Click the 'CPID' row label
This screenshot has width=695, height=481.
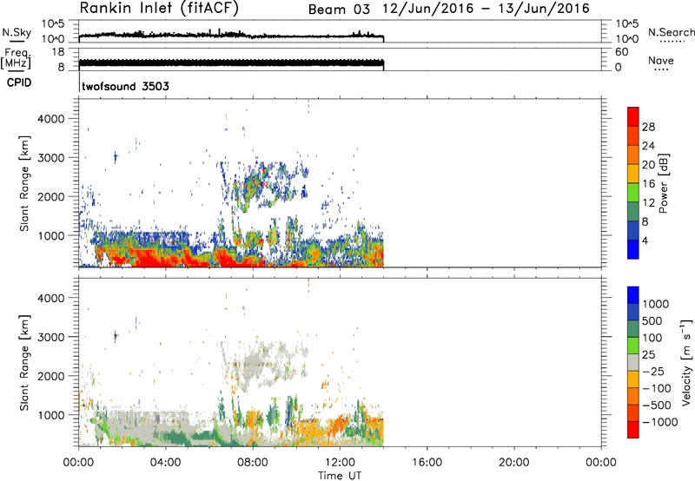19,82
